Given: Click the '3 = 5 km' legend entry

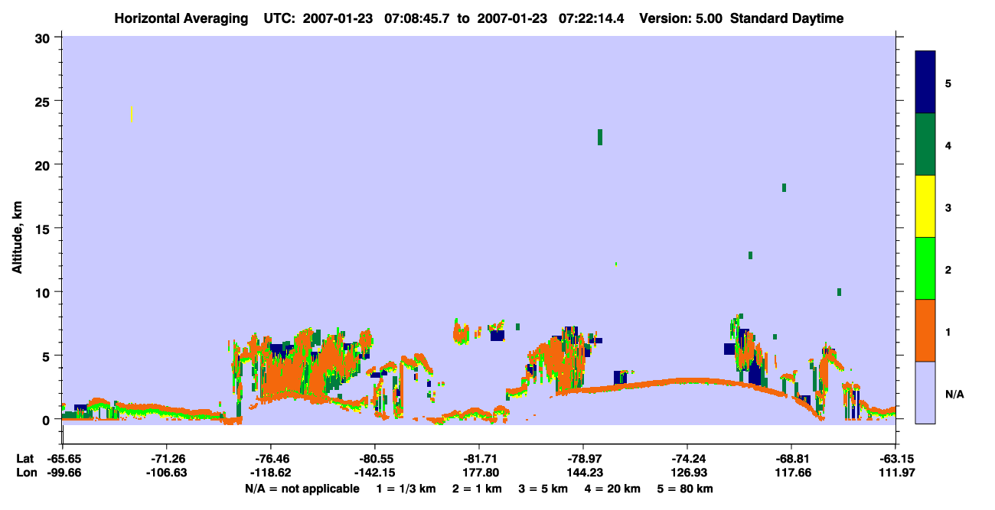Looking at the screenshot, I should pyautogui.click(x=544, y=489).
